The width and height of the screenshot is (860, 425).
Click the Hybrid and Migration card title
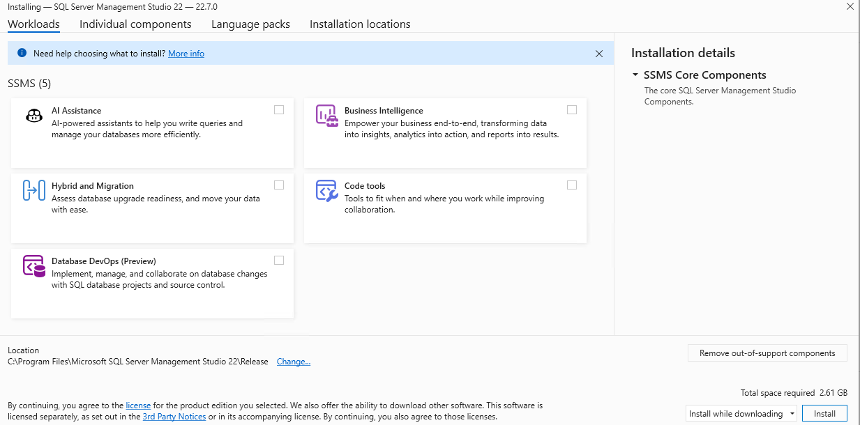[x=93, y=186]
